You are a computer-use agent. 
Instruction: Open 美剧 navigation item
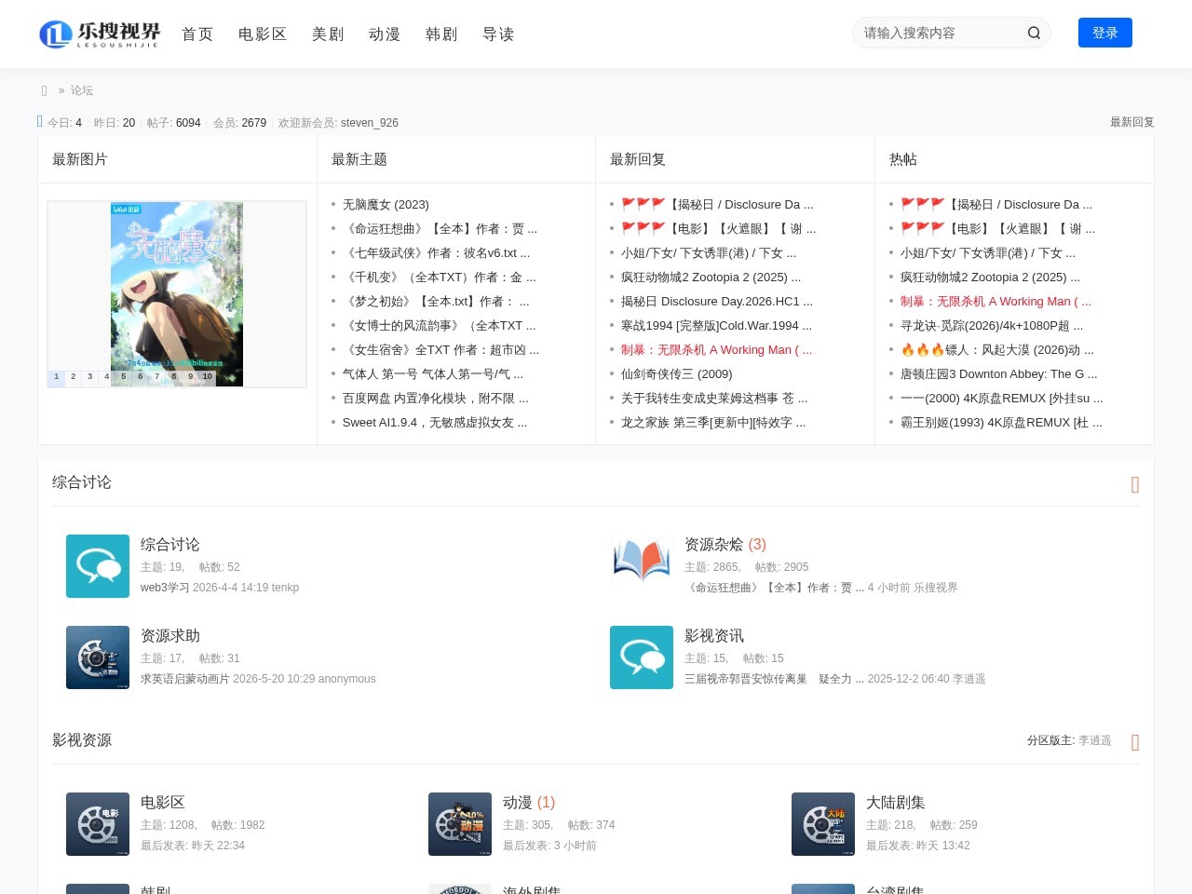coord(328,34)
